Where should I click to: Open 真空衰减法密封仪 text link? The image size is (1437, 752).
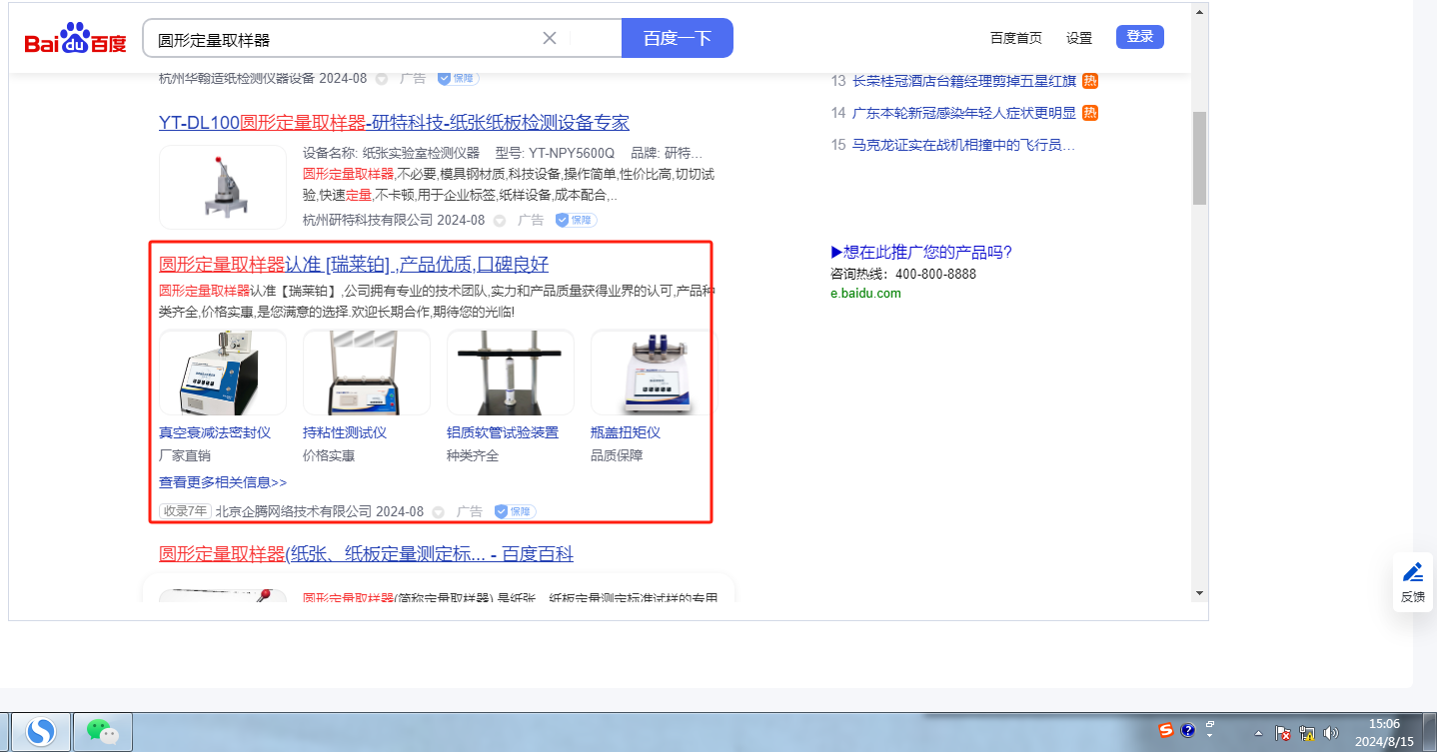[x=215, y=432]
